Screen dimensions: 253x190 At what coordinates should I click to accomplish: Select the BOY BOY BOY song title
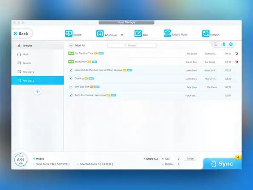point(82,87)
